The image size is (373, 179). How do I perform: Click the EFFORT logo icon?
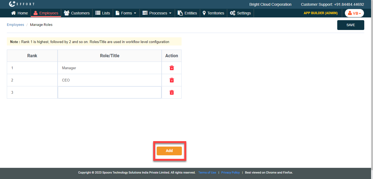[12, 4]
